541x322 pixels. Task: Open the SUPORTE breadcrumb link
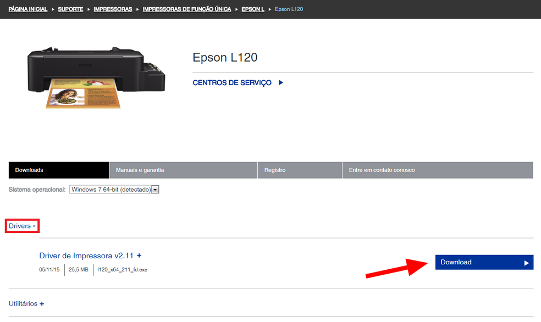click(70, 9)
